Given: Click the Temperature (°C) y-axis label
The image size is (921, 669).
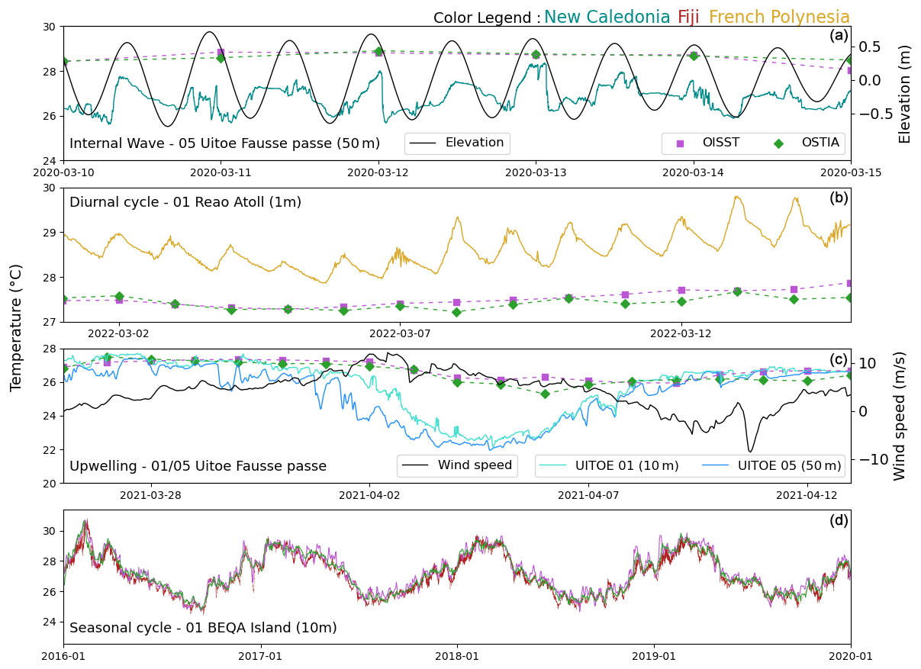Looking at the screenshot, I should coord(16,327).
